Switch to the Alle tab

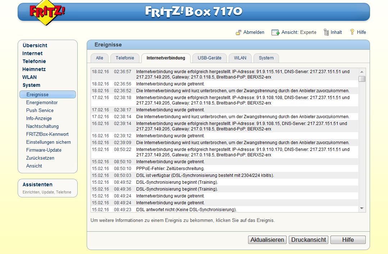(100, 58)
